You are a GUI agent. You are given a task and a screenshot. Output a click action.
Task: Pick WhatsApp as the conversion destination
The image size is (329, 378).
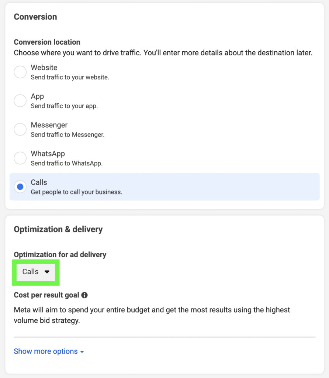click(x=20, y=158)
